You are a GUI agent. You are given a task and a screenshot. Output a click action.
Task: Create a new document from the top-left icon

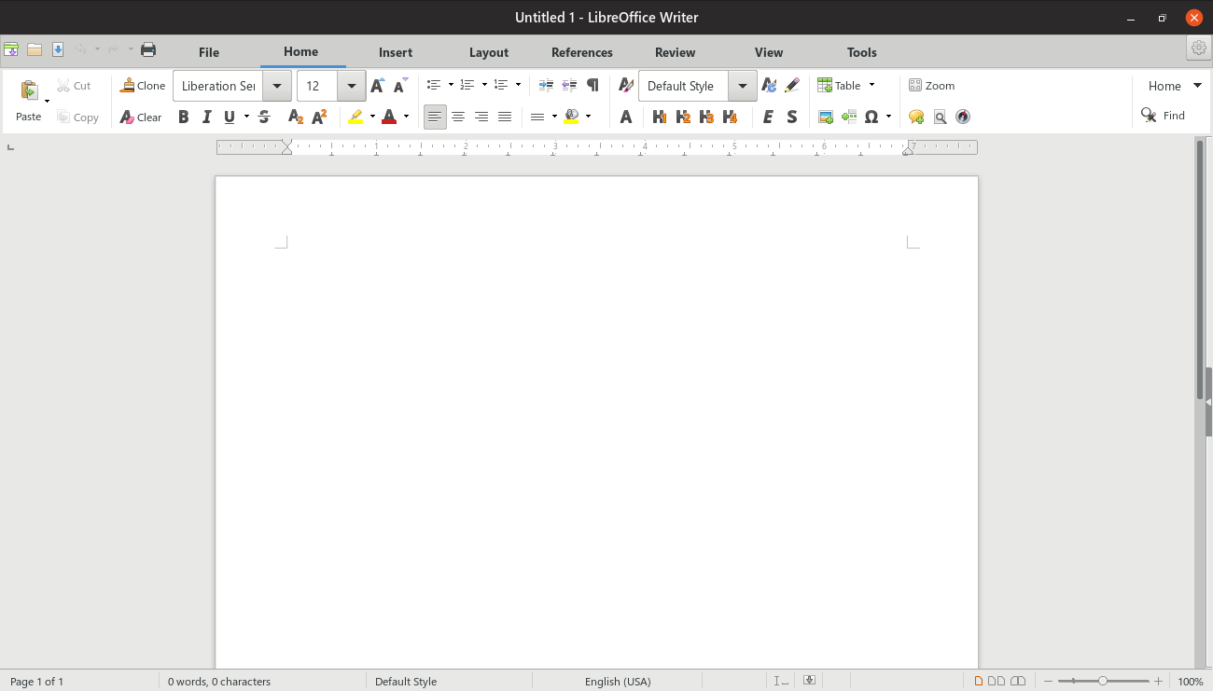11,49
